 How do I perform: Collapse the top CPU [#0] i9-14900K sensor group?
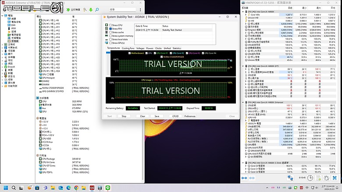point(243,12)
